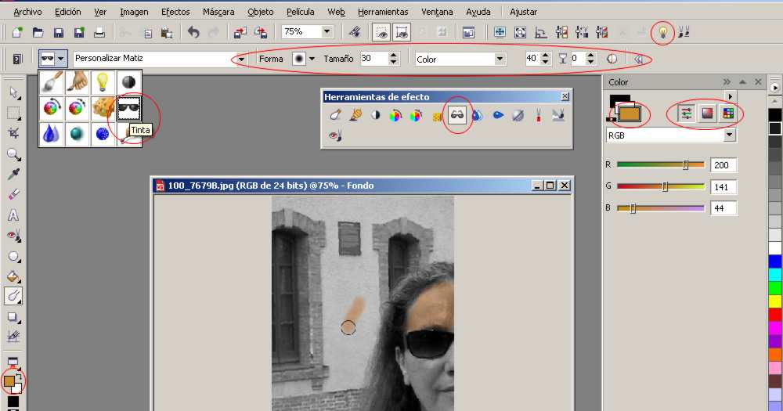Click the Undo arrow in the toolbar

(193, 32)
